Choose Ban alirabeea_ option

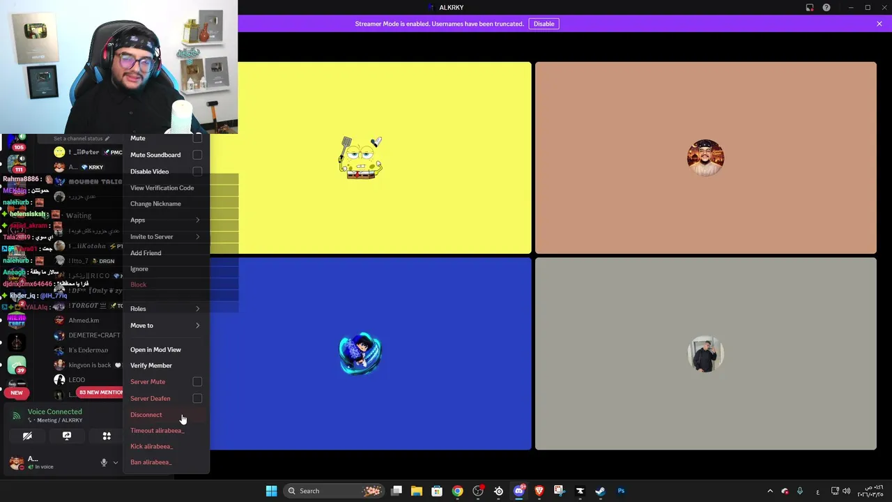[151, 462]
